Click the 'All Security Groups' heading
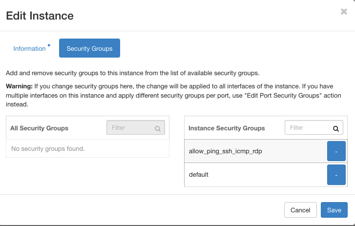 pyautogui.click(x=39, y=128)
